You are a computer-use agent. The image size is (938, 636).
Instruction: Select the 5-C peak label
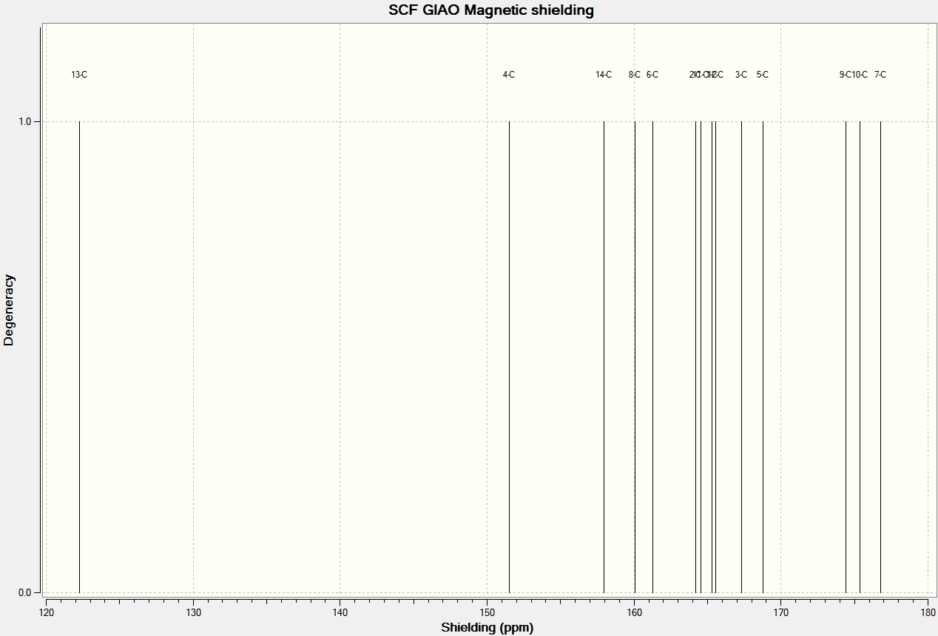coord(763,75)
